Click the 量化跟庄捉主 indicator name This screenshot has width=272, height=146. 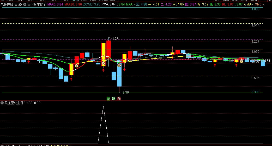click(37, 4)
